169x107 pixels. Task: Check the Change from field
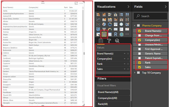click(139, 35)
